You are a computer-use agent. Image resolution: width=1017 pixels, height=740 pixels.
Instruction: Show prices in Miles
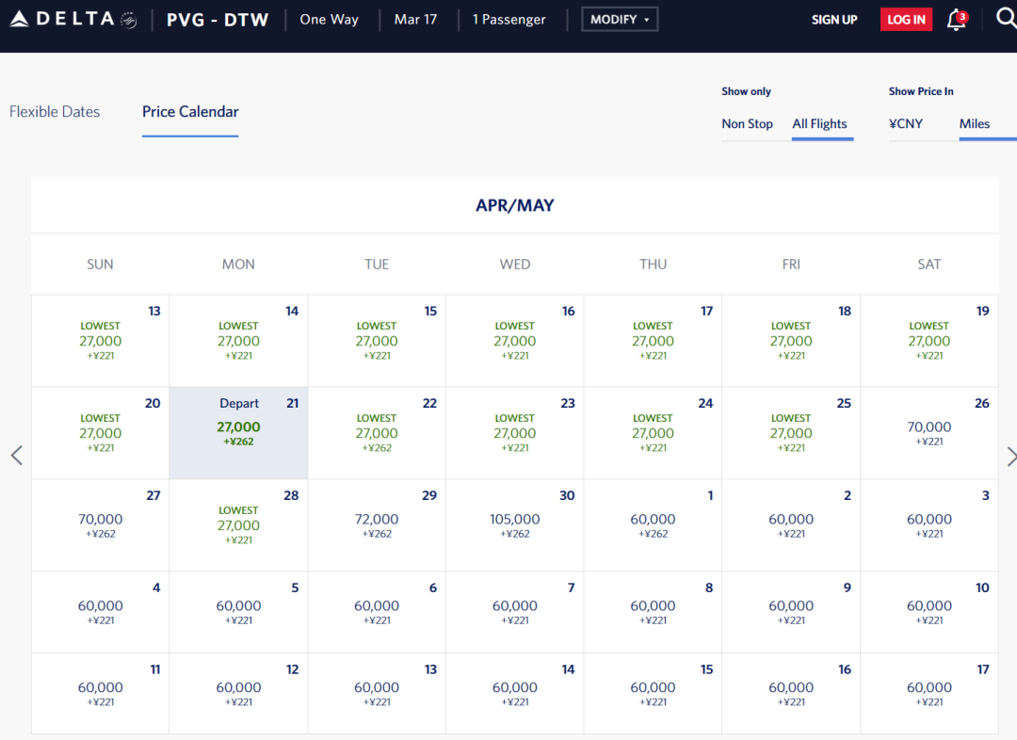coord(975,124)
